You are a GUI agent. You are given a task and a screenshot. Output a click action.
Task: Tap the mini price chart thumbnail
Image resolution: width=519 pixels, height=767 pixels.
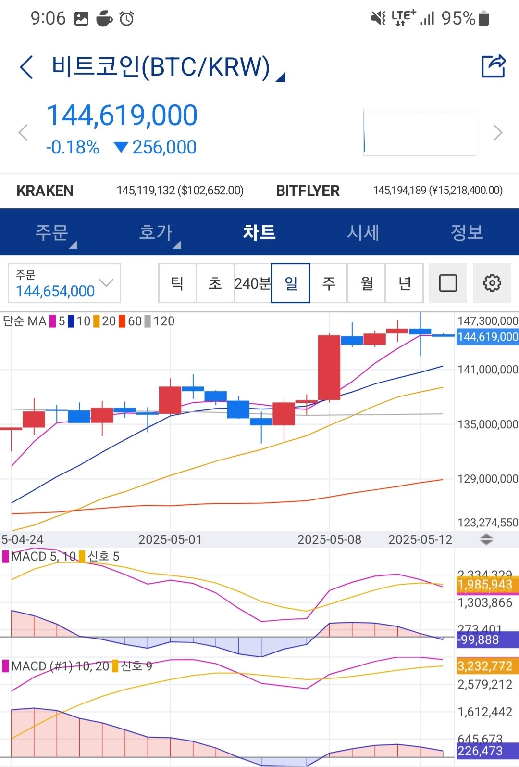pyautogui.click(x=420, y=132)
